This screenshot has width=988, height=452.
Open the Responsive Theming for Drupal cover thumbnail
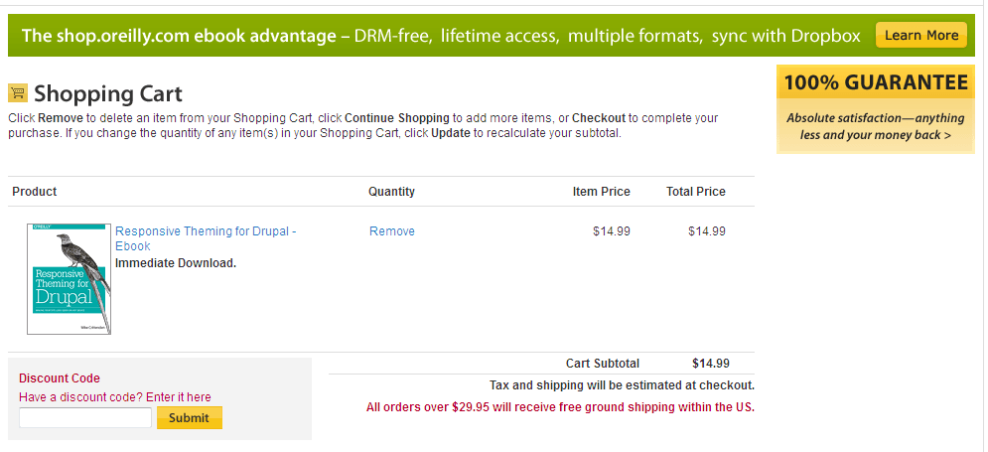pos(69,279)
